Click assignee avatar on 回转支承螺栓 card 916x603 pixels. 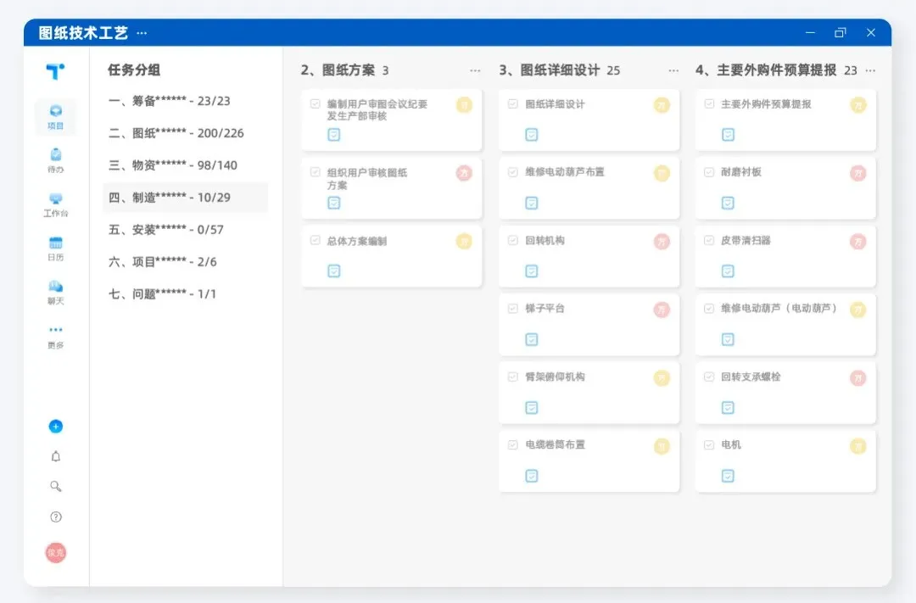pyautogui.click(x=857, y=378)
